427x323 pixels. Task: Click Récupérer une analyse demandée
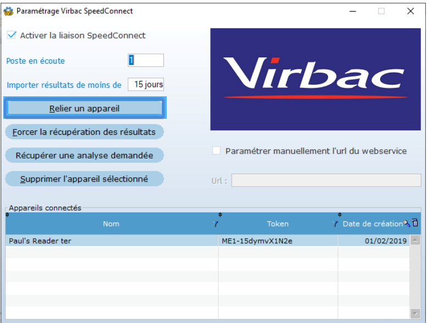coord(84,155)
